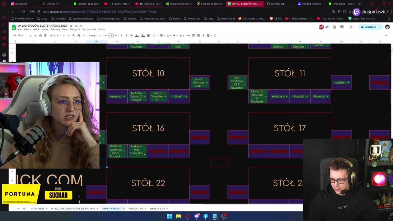Click the undo arrow in Sheets toolbar

click(30, 36)
